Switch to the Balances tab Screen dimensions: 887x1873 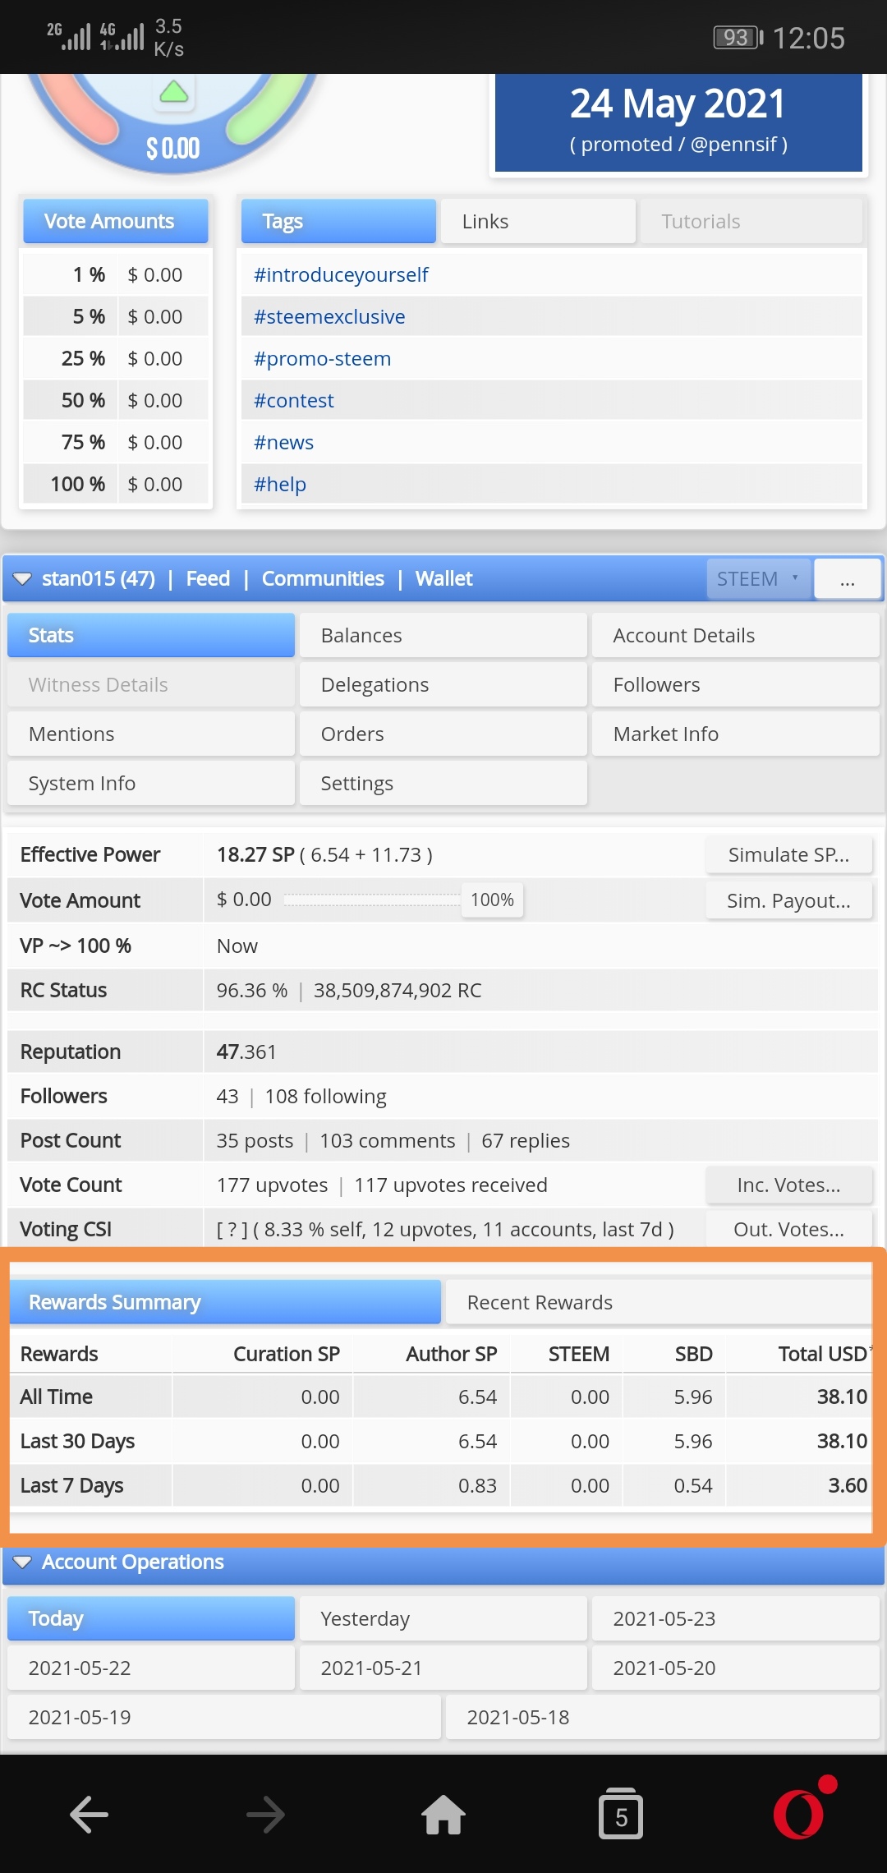pyautogui.click(x=443, y=635)
